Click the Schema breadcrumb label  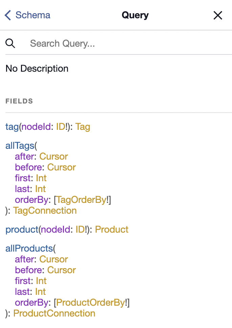33,15
